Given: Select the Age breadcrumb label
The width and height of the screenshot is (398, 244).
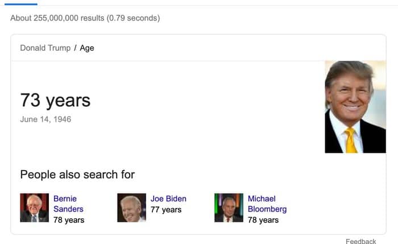Looking at the screenshot, I should coord(87,48).
